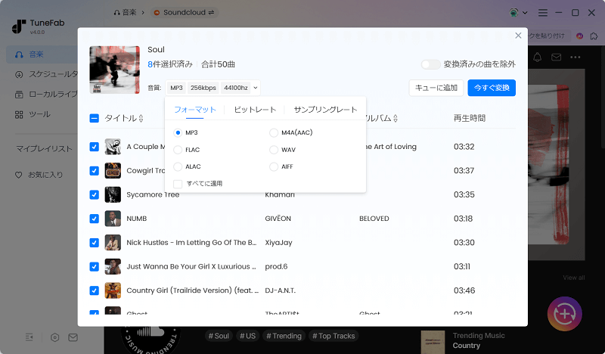605x354 pixels.
Task: Uncheck the A Couple Minutes track
Action: [94, 147]
